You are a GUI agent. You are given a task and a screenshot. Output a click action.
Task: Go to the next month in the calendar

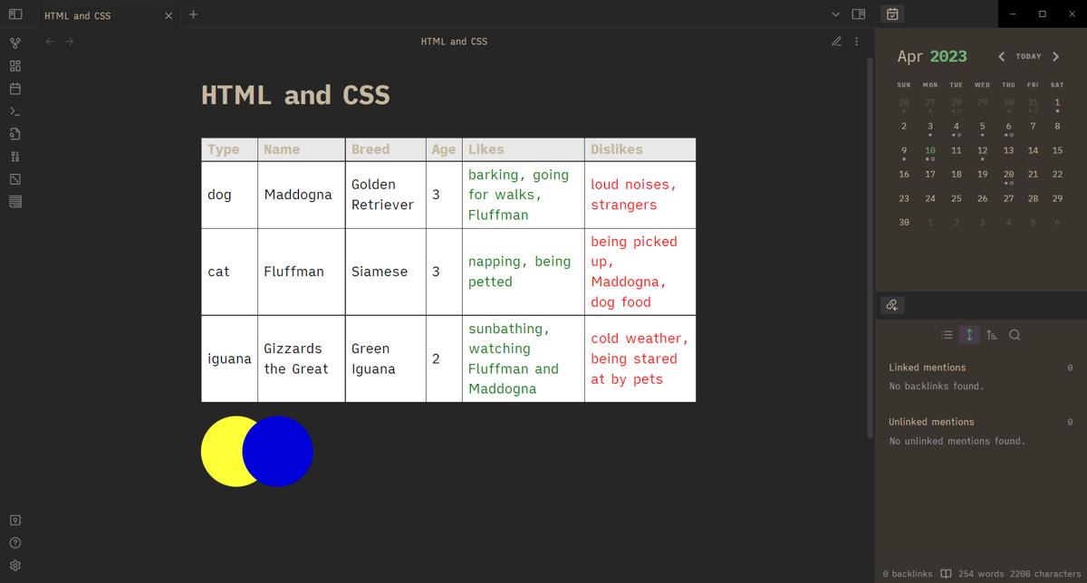[1055, 56]
